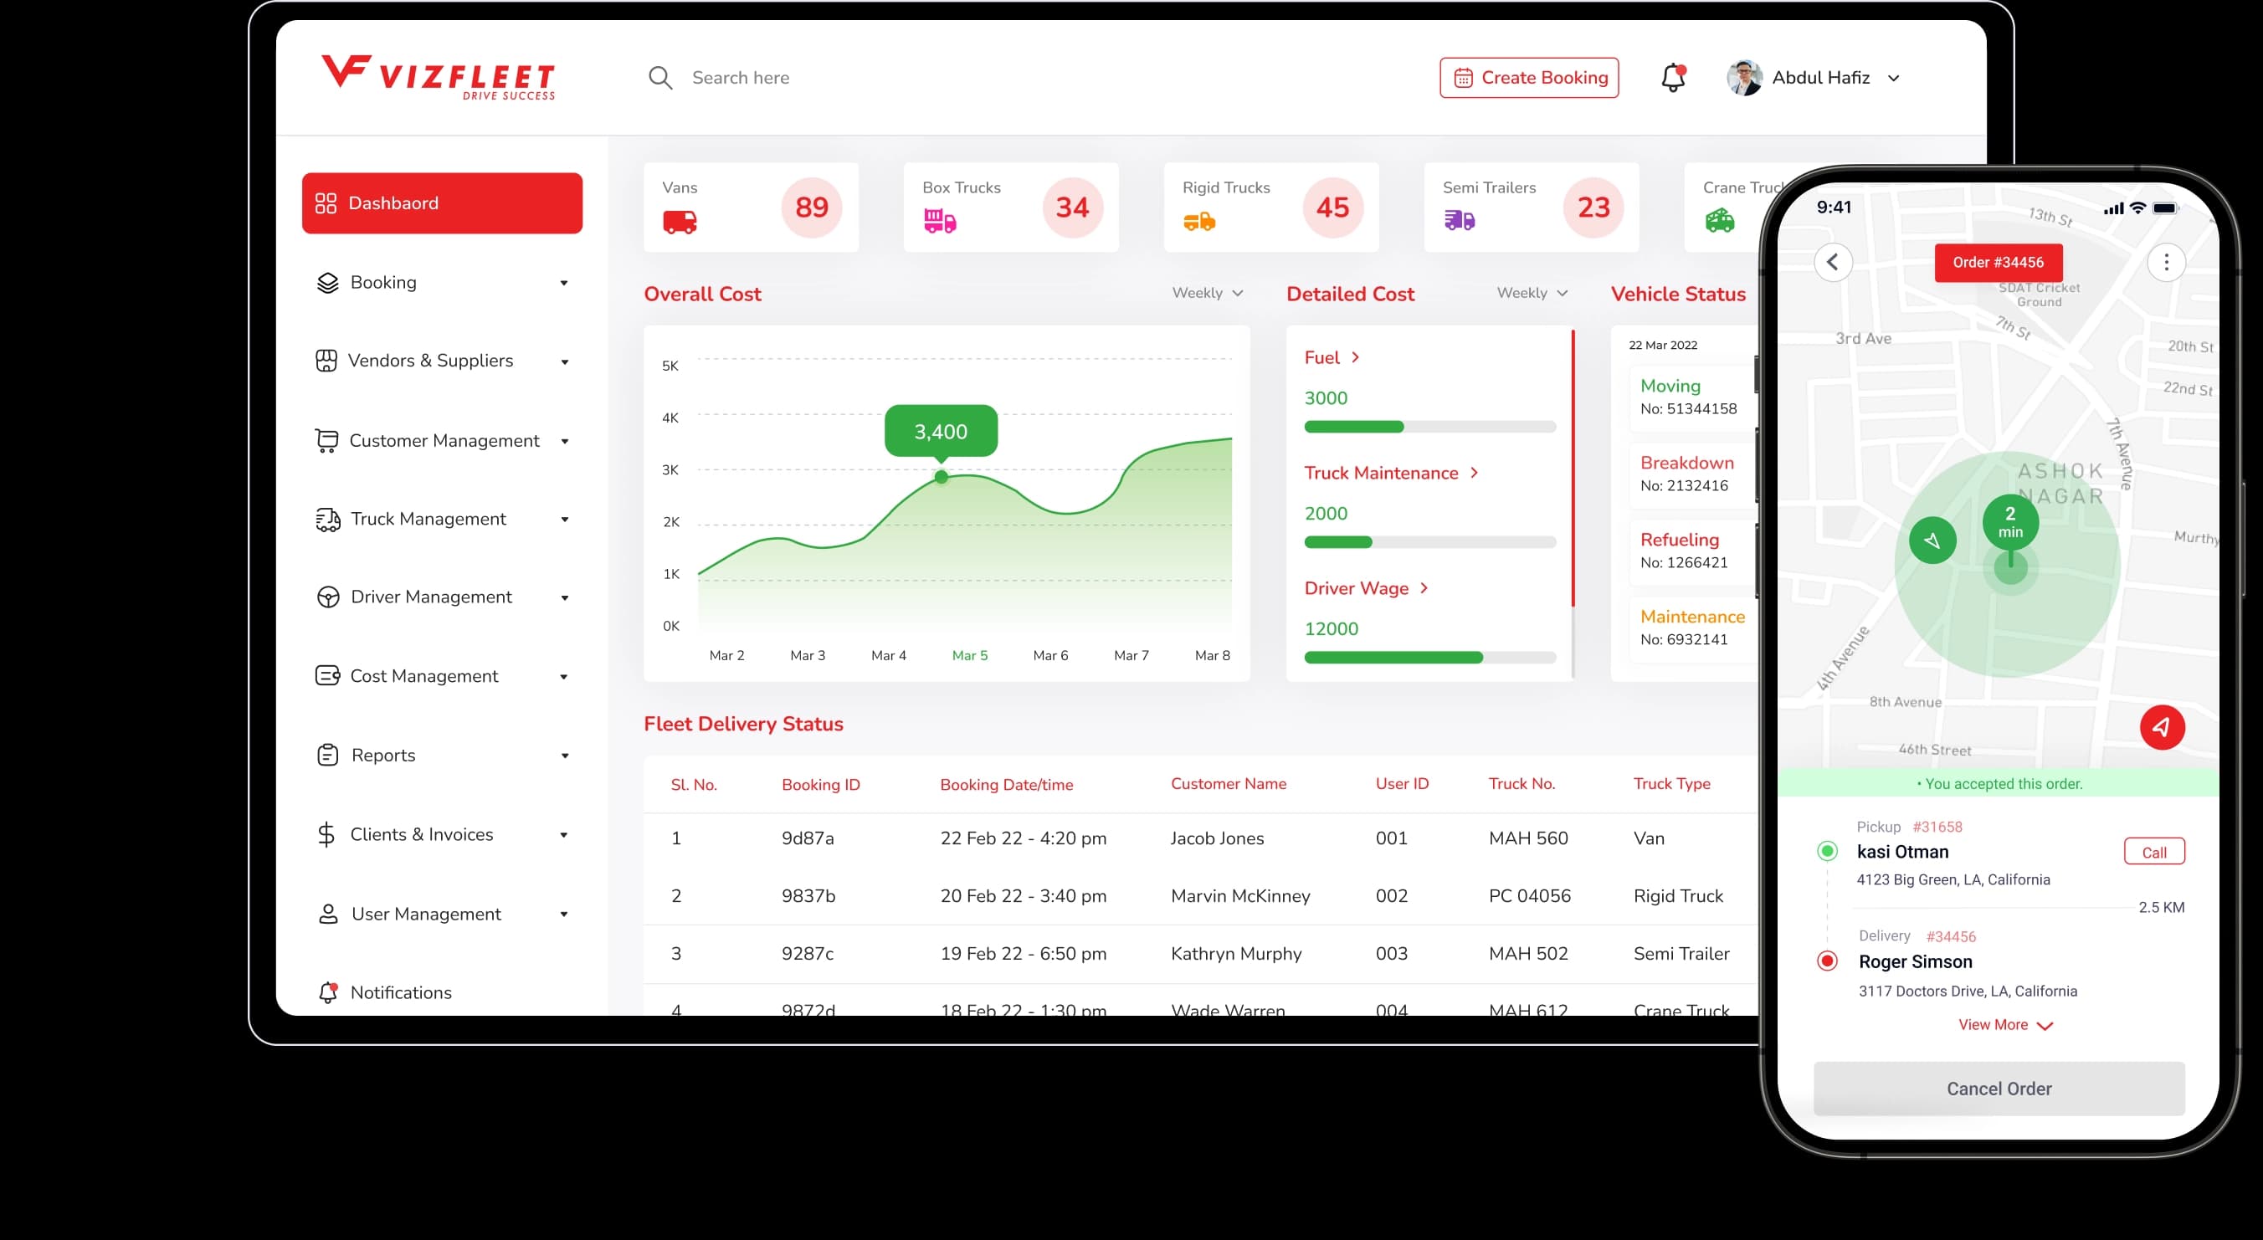2263x1240 pixels.
Task: Open the three-dot menu on phone map
Action: (2165, 262)
